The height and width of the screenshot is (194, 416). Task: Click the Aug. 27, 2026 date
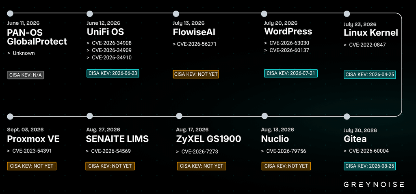(x=103, y=130)
